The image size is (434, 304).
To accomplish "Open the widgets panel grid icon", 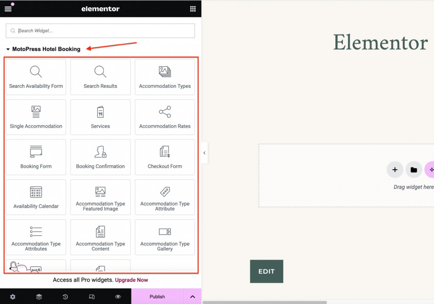I will click(x=192, y=8).
